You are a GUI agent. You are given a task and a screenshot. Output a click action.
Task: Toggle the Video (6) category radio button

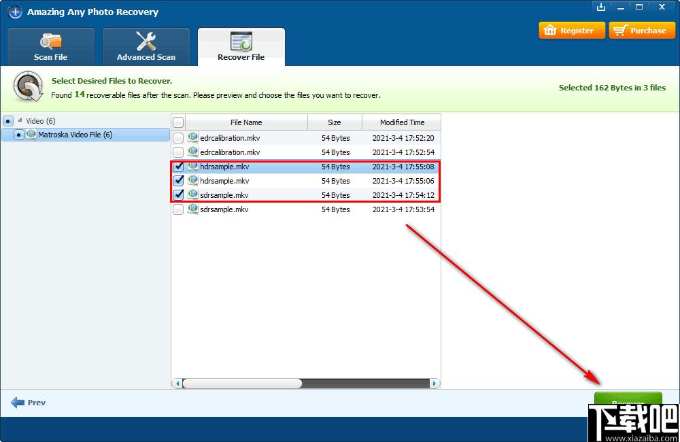7,121
